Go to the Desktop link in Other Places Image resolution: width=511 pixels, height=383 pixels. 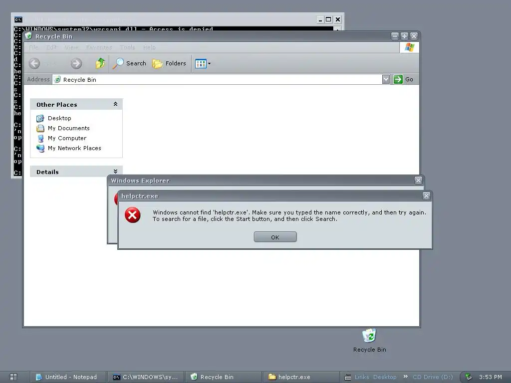point(59,118)
